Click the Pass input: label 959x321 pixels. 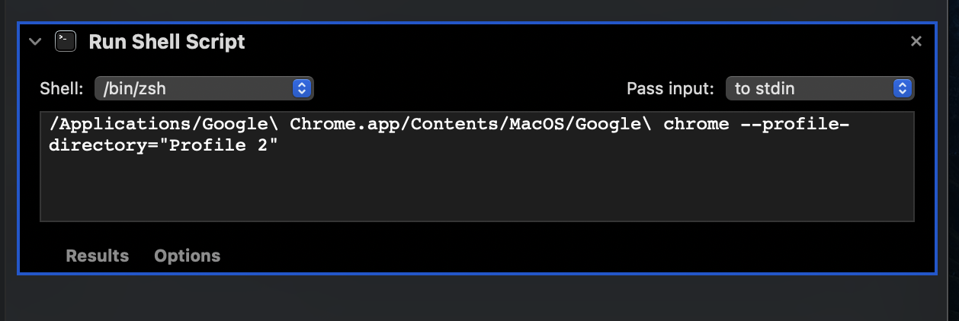tap(670, 88)
